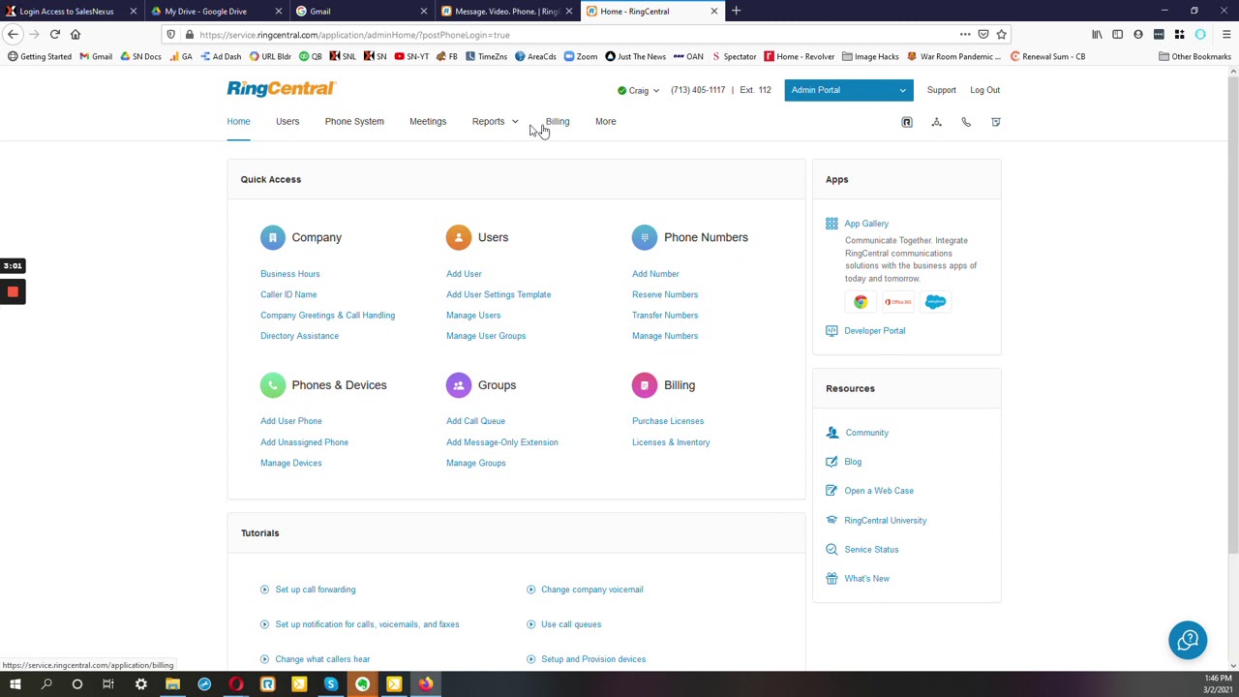This screenshot has height=697, width=1239.
Task: Click the What's New gift icon
Action: pos(831,579)
